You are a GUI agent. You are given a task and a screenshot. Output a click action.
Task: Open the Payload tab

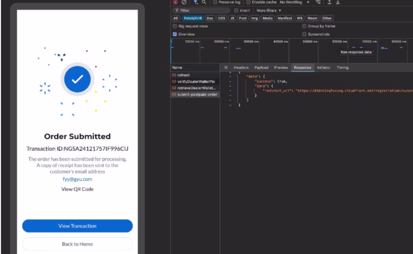pos(261,67)
